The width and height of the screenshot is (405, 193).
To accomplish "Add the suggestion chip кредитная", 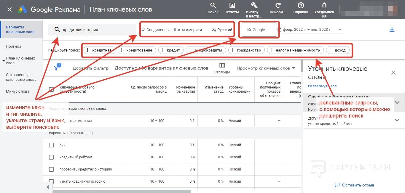I will tap(99, 50).
